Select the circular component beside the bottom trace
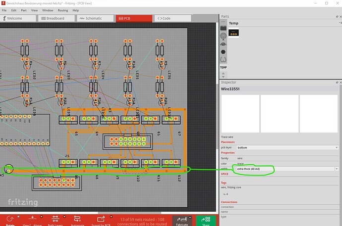This screenshot has width=342, height=226. coord(8,169)
